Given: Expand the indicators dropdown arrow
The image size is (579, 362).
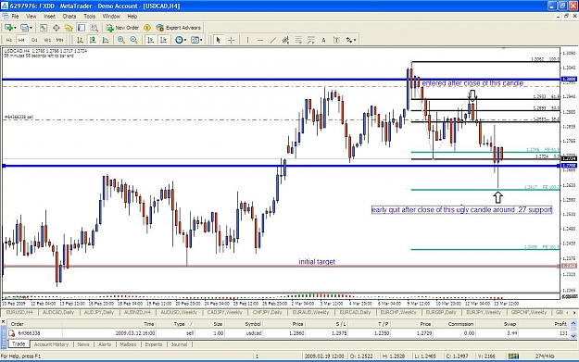Looking at the screenshot, I should tap(185, 40).
